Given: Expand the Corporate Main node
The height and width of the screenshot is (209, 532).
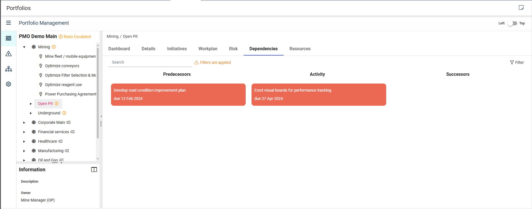Looking at the screenshot, I should coord(24,122).
